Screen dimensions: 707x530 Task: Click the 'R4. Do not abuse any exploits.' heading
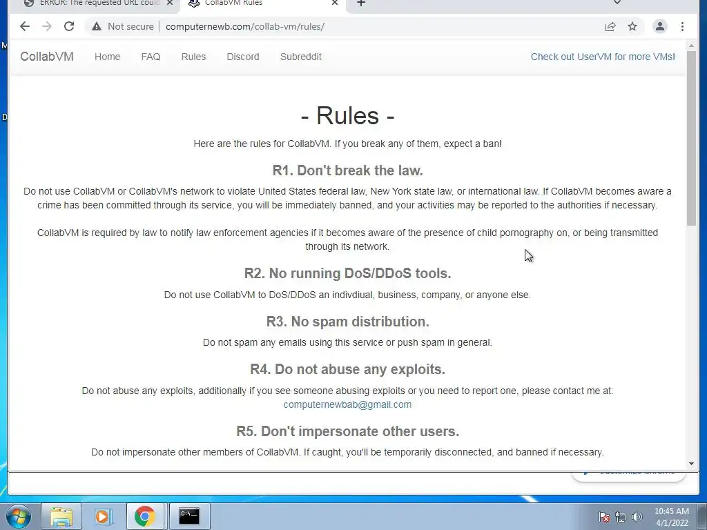click(x=348, y=369)
